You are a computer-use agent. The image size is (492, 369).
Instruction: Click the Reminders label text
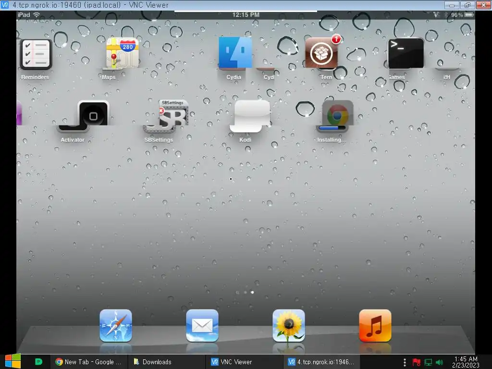35,77
